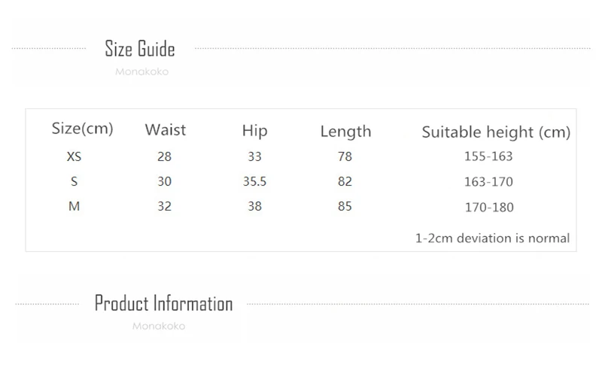Click the Size Guide heading

(x=140, y=50)
